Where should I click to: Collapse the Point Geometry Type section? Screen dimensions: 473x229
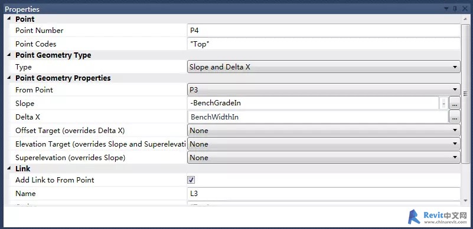[9, 55]
